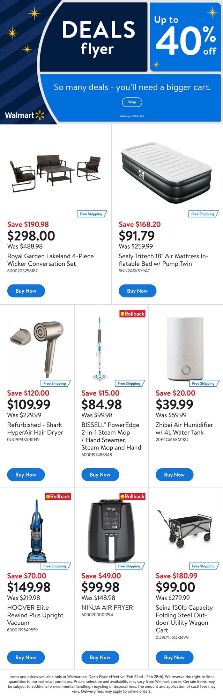This screenshot has height=700, width=223.
Task: Click the Shop button in banner
Action: point(132,102)
